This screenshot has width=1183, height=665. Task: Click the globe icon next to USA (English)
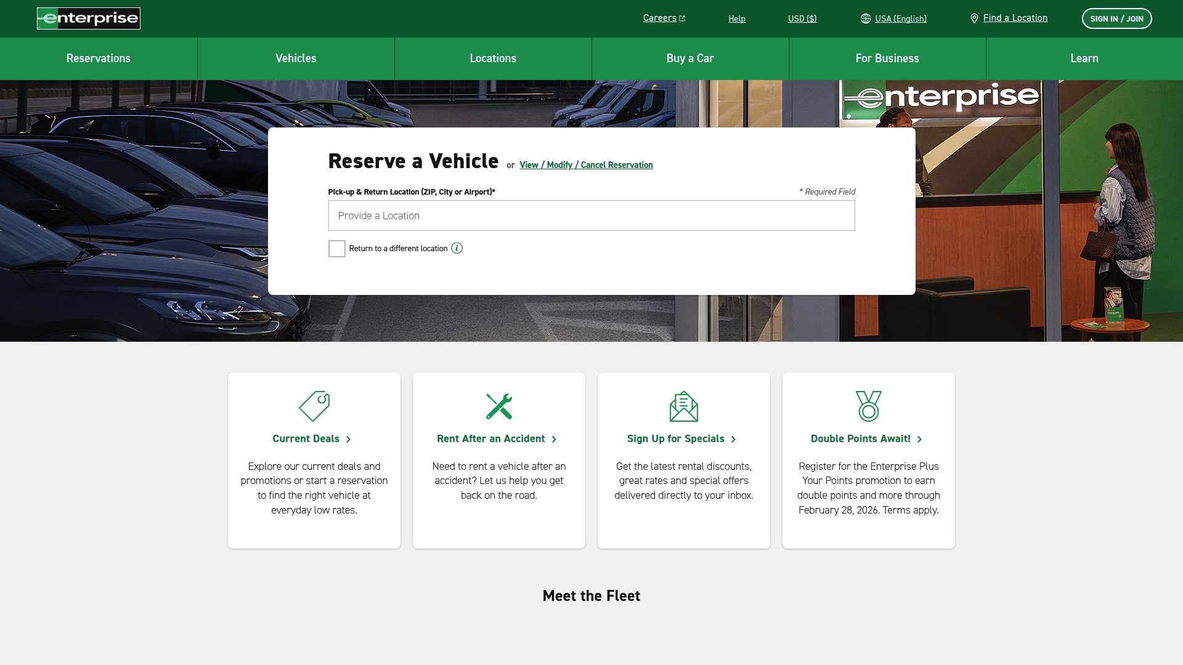866,18
